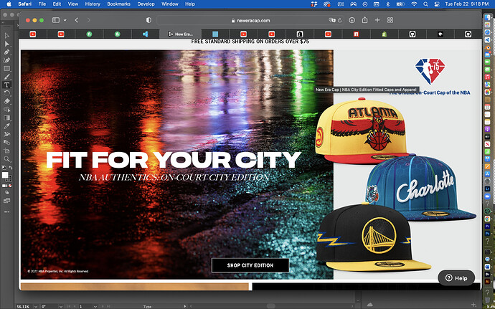Screen dimensions: 495x309
Task: Open the Develop menu in menu bar
Action: [x=146, y=4]
